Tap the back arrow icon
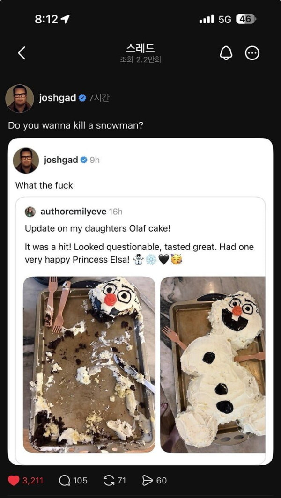Viewport: 281px width, 498px height. click(x=21, y=53)
